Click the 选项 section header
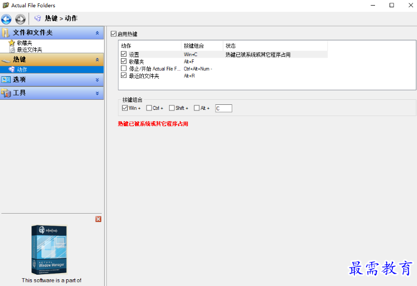 pyautogui.click(x=52, y=80)
